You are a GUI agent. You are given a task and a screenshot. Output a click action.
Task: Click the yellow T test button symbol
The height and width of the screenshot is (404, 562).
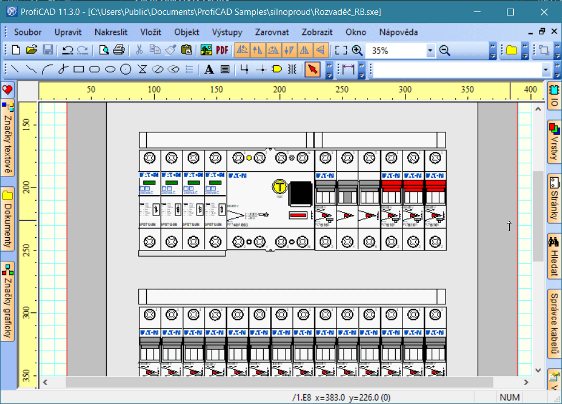click(x=280, y=187)
